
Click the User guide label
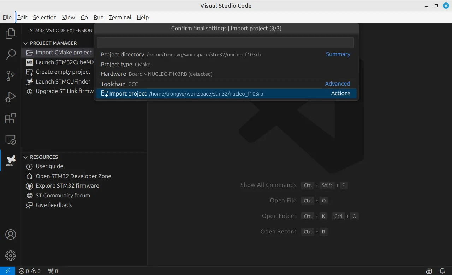49,166
